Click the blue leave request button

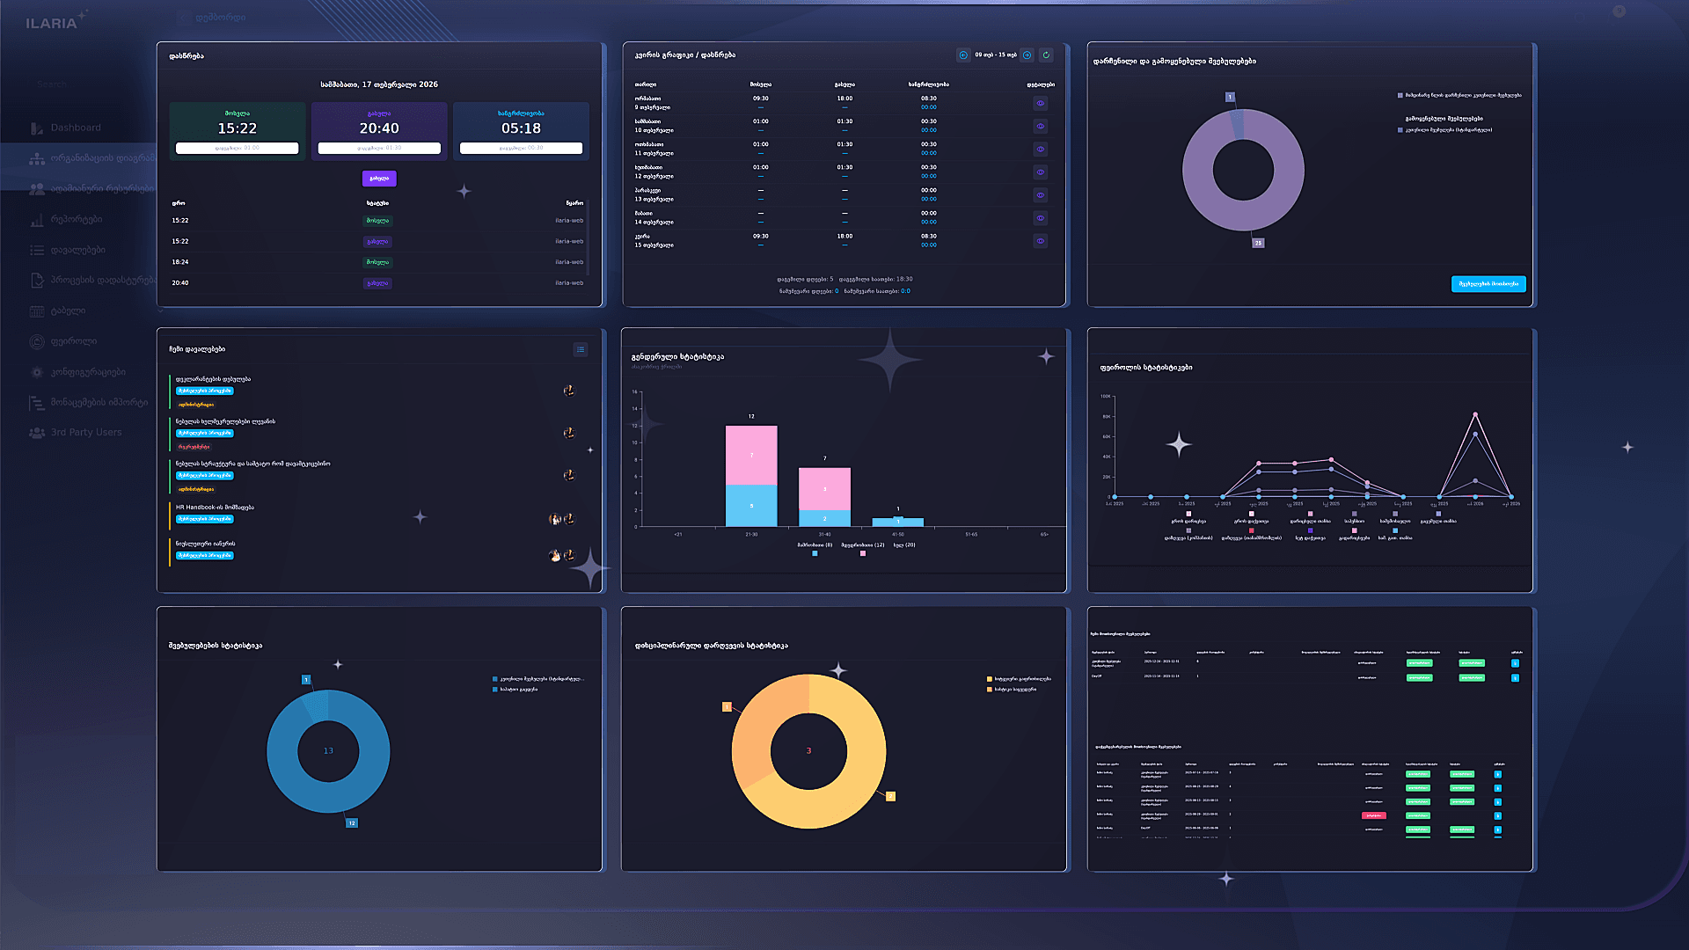click(x=1488, y=284)
